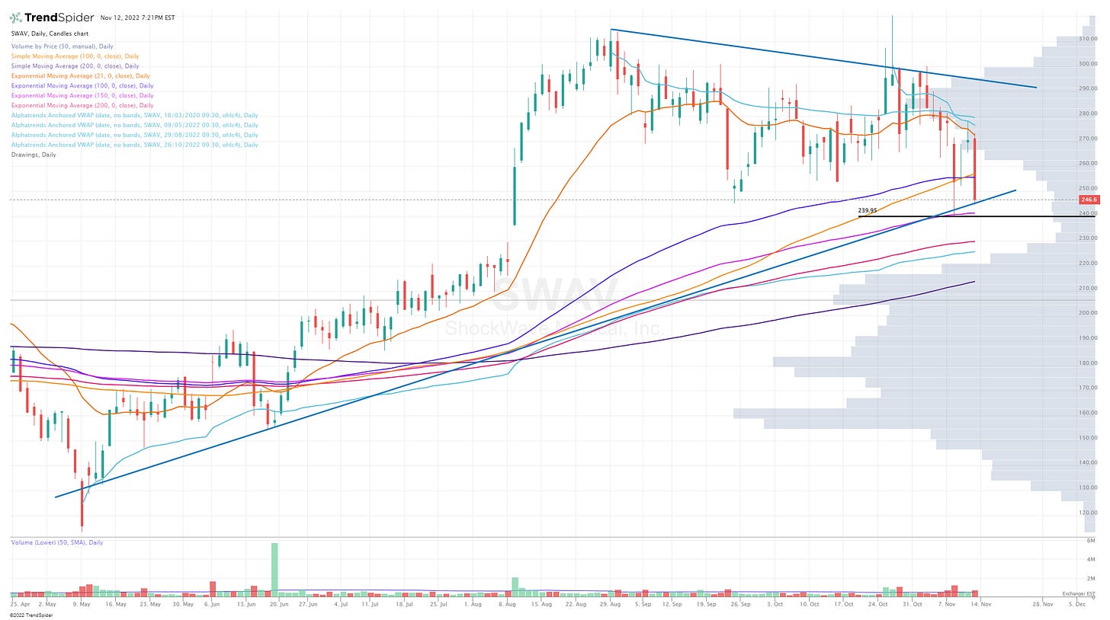Click the '28. Nov' date axis label
The image size is (1110, 620).
(x=1044, y=603)
